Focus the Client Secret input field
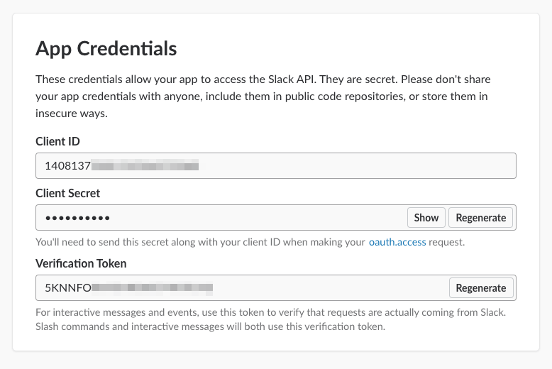Viewport: 552px width, 369px height. point(248,218)
